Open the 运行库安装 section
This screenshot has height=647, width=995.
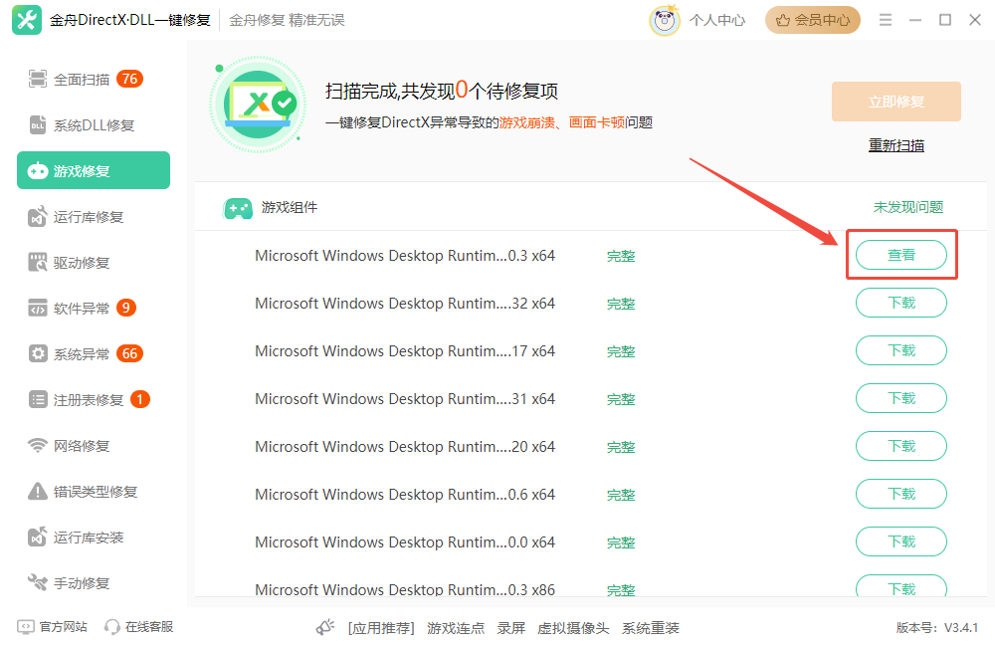coord(94,537)
